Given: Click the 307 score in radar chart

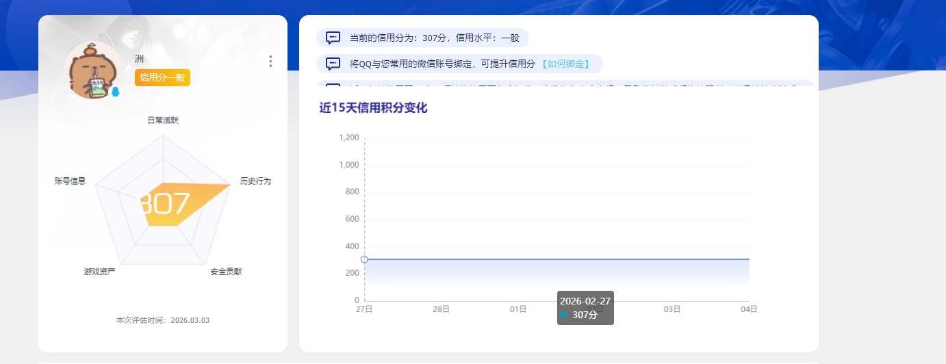Looking at the screenshot, I should click(164, 205).
